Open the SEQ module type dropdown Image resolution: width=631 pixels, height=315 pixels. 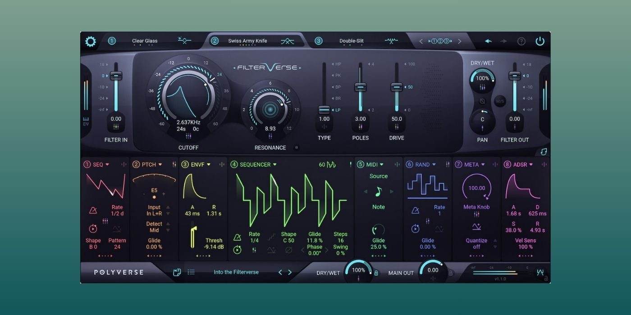(x=107, y=165)
